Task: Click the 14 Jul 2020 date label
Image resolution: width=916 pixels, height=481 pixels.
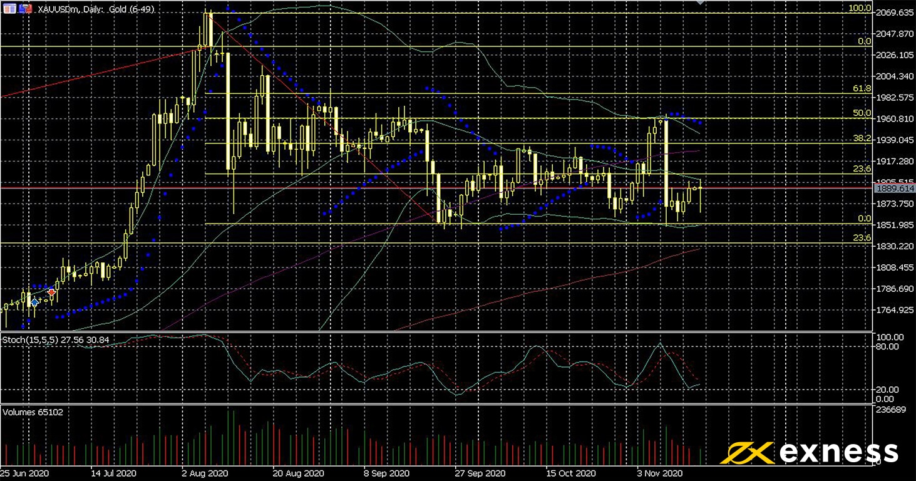Action: [x=113, y=473]
